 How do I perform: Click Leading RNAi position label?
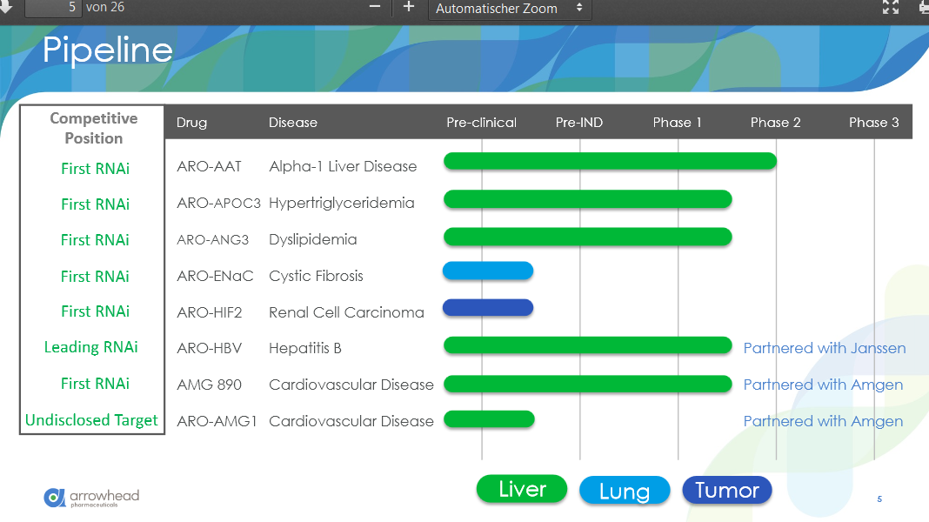[x=91, y=347]
